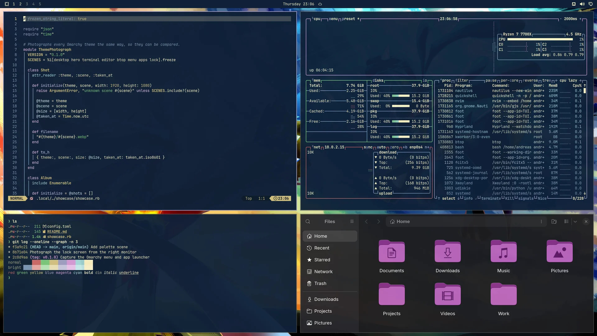597x336 pixels.
Task: Switch to workspace 2
Action: (x=20, y=4)
